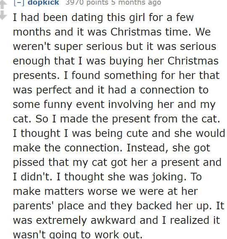Click the words 'extremely awkward' in the text
227x239 pixels.
click(x=86, y=221)
